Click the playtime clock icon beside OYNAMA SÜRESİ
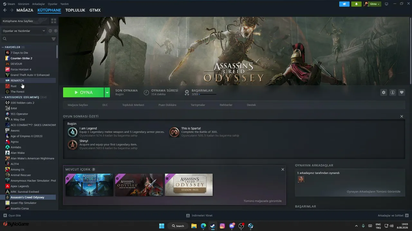This screenshot has height=231, width=412. (x=146, y=92)
